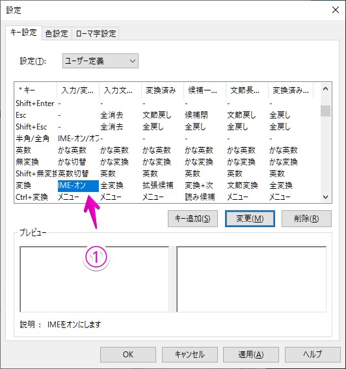Click the key list scrollbar thumb
346x369 pixels.
coord(326,111)
